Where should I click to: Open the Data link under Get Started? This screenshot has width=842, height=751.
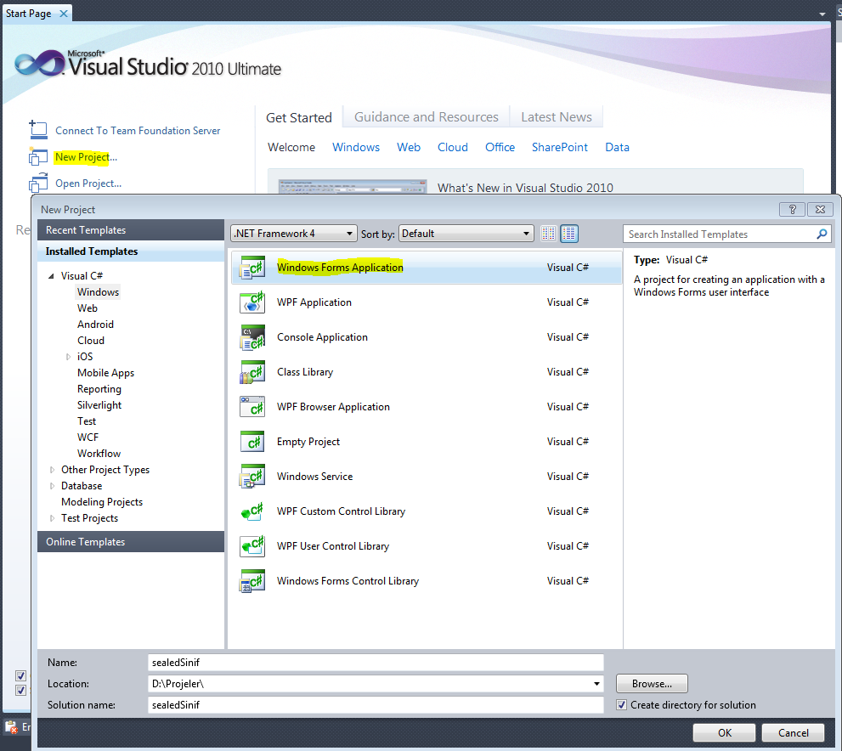tap(617, 147)
